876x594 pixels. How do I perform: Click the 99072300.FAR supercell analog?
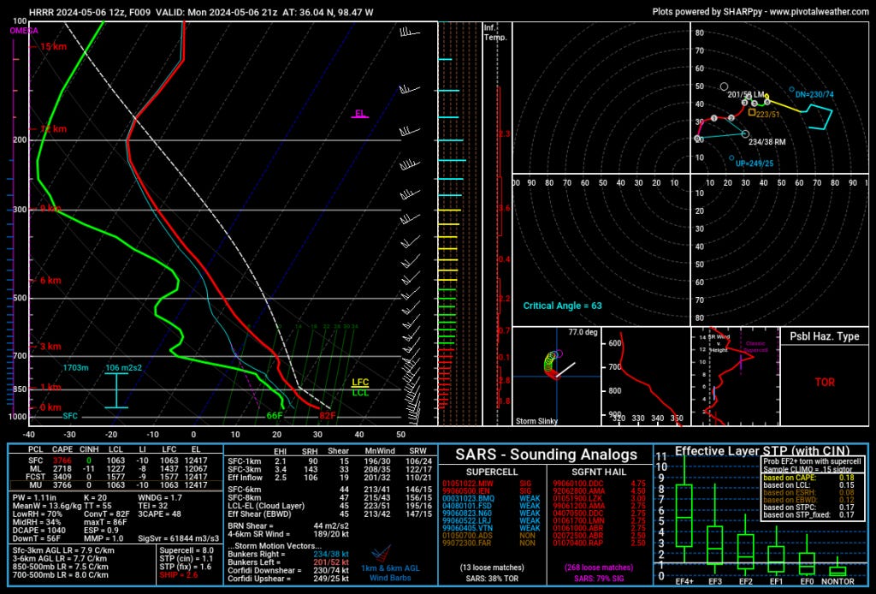click(467, 544)
